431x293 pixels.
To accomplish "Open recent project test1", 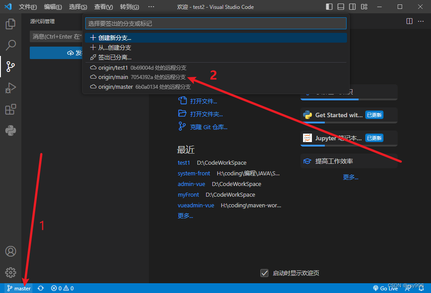I will point(184,162).
